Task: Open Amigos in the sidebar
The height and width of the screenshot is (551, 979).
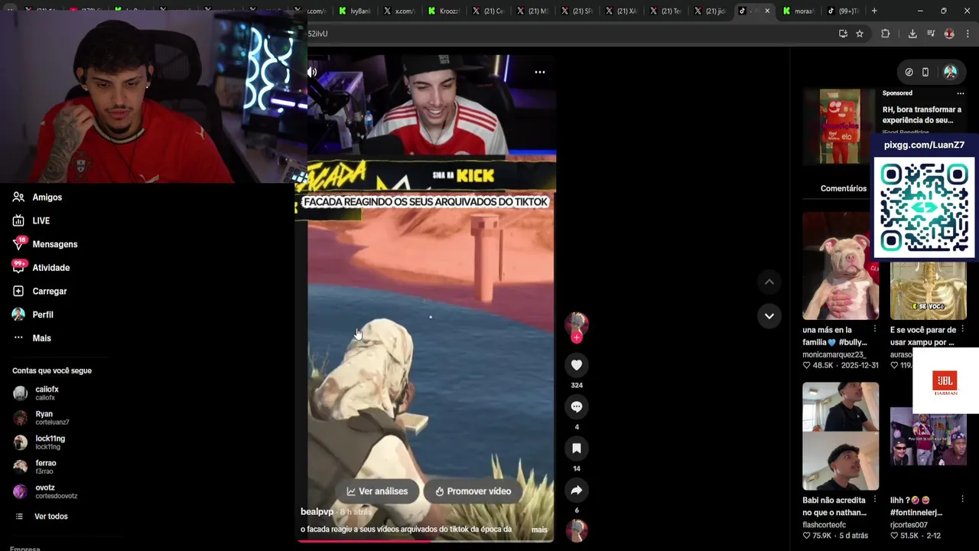Action: (x=47, y=197)
